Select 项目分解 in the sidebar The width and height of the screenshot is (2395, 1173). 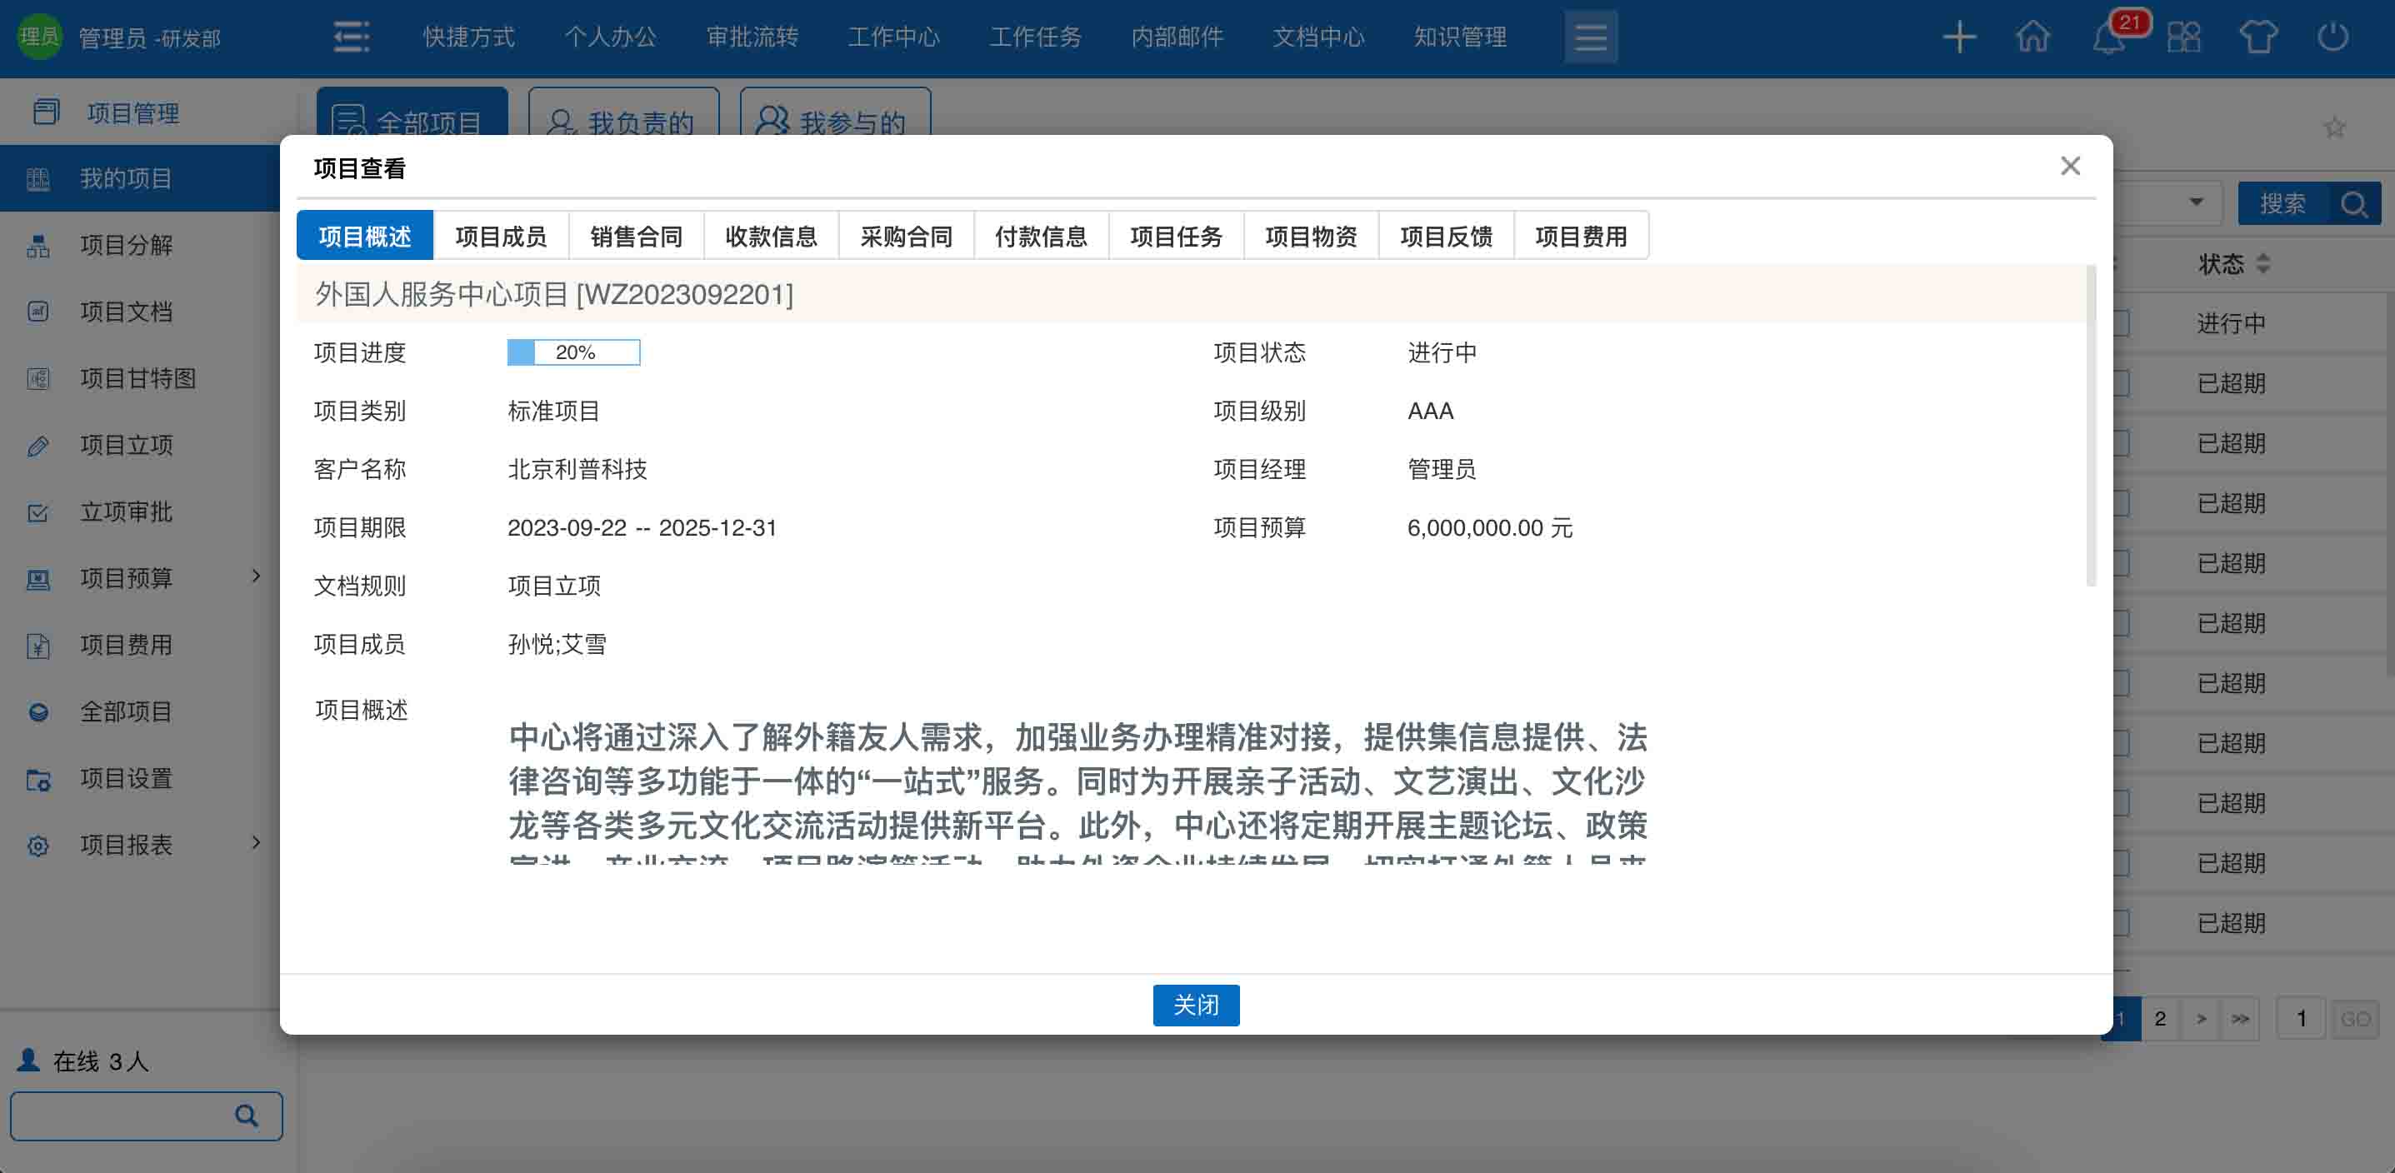click(x=126, y=246)
